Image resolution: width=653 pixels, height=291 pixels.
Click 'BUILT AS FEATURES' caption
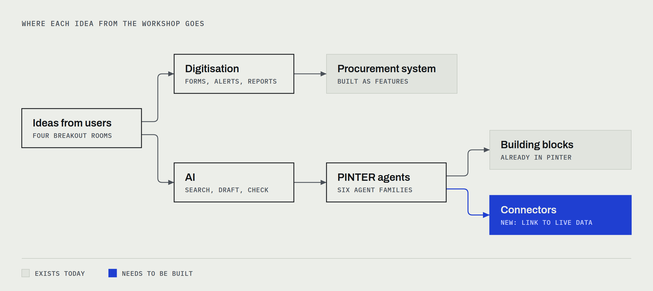373,81
